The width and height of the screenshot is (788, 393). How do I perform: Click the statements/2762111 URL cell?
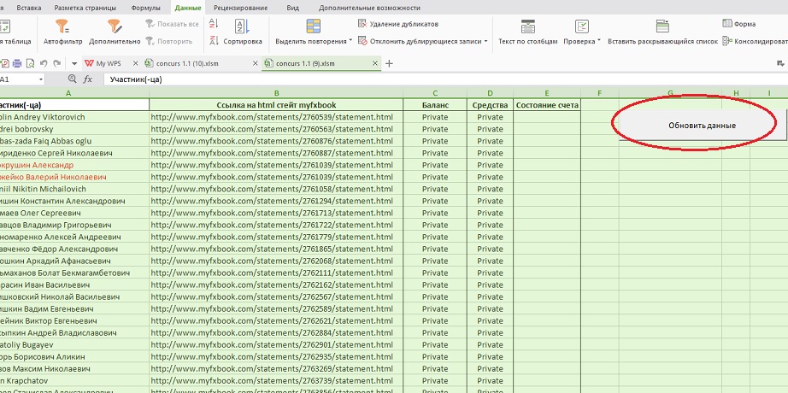coord(276,273)
